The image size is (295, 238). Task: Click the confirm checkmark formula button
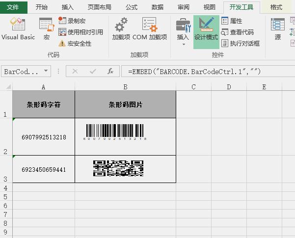coord(93,71)
